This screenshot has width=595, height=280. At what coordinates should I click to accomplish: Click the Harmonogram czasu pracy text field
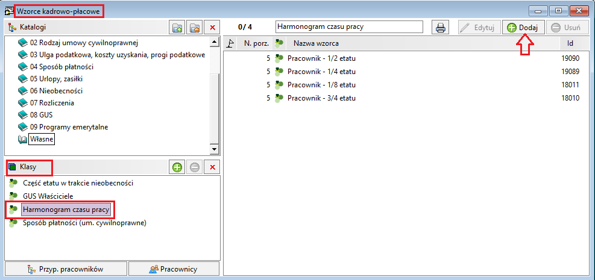[x=348, y=27]
